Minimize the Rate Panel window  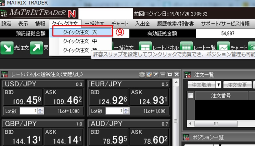tap(163, 75)
